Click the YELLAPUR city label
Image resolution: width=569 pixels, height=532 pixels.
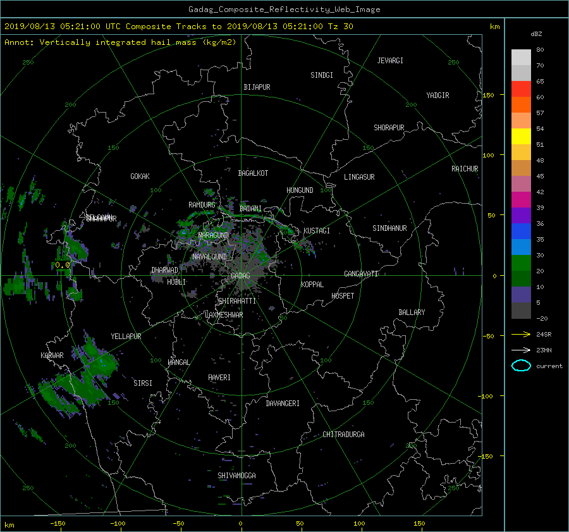point(126,337)
